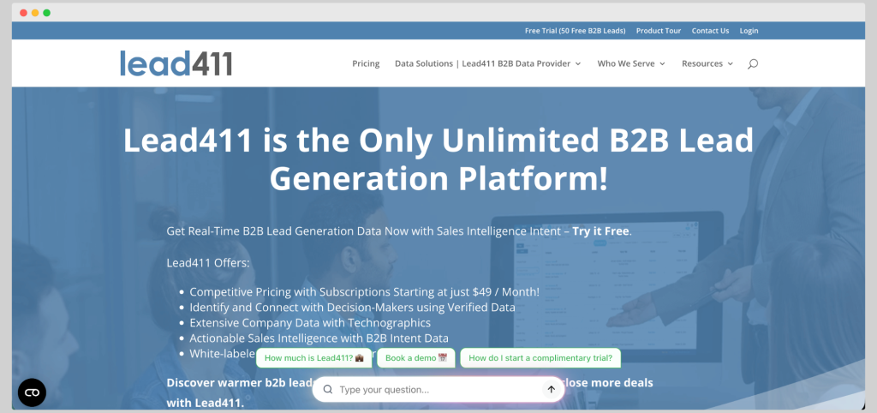Open Free Trial (50 Free B2B Leads)
Image resolution: width=877 pixels, height=413 pixels.
point(575,31)
